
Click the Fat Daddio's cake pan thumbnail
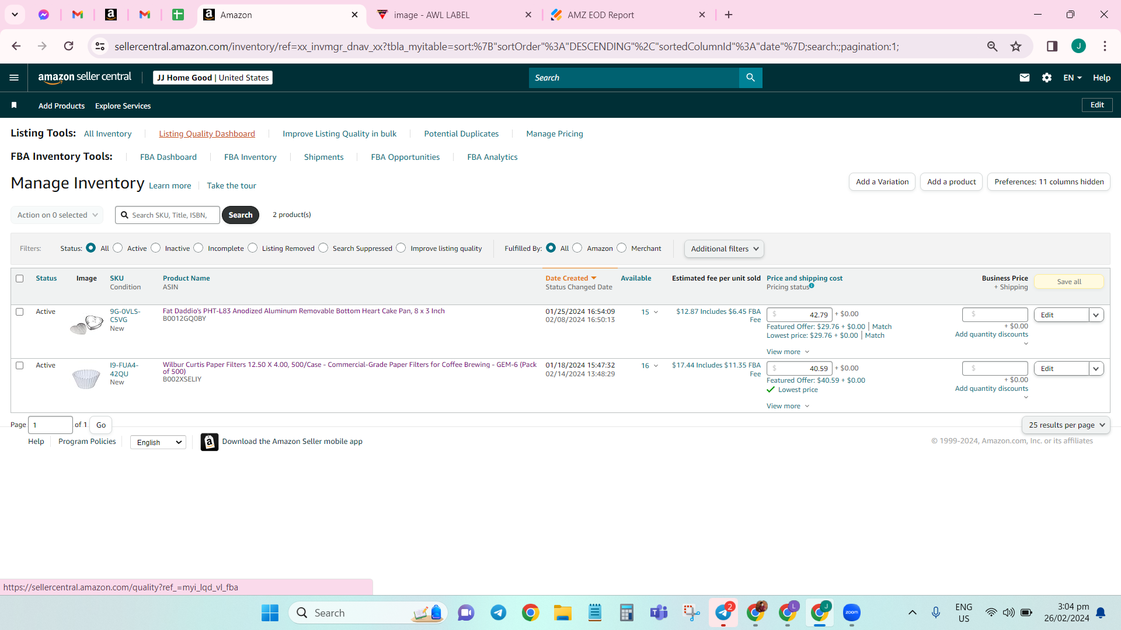pyautogui.click(x=86, y=324)
